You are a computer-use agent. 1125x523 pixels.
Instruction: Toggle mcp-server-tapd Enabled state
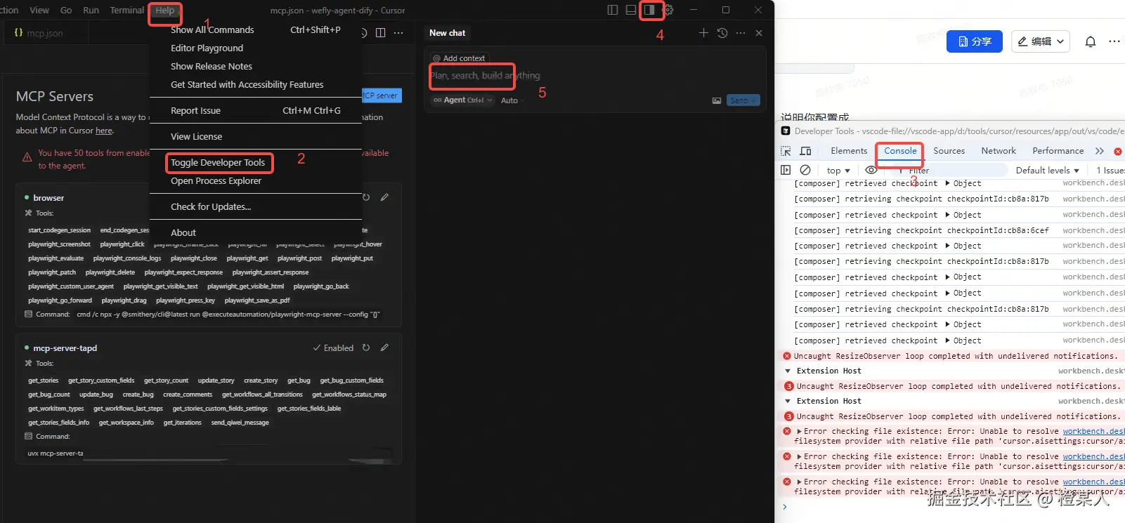point(333,347)
